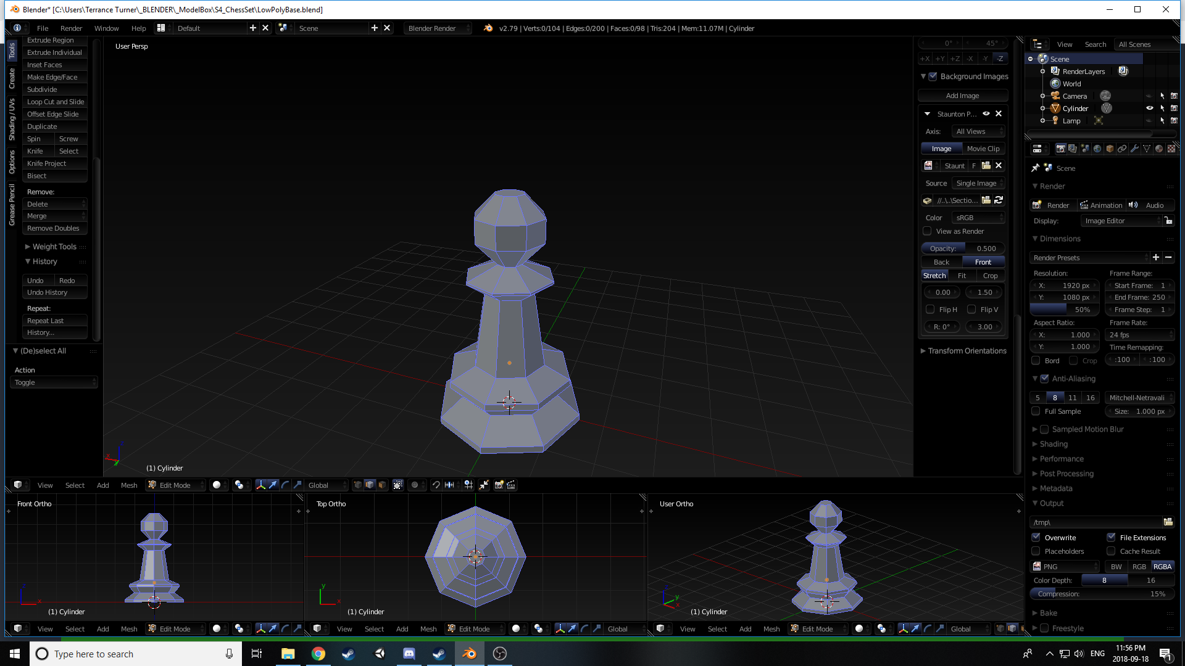This screenshot has height=666, width=1185.
Task: Open the mesh Data triangle tab
Action: click(x=1147, y=149)
